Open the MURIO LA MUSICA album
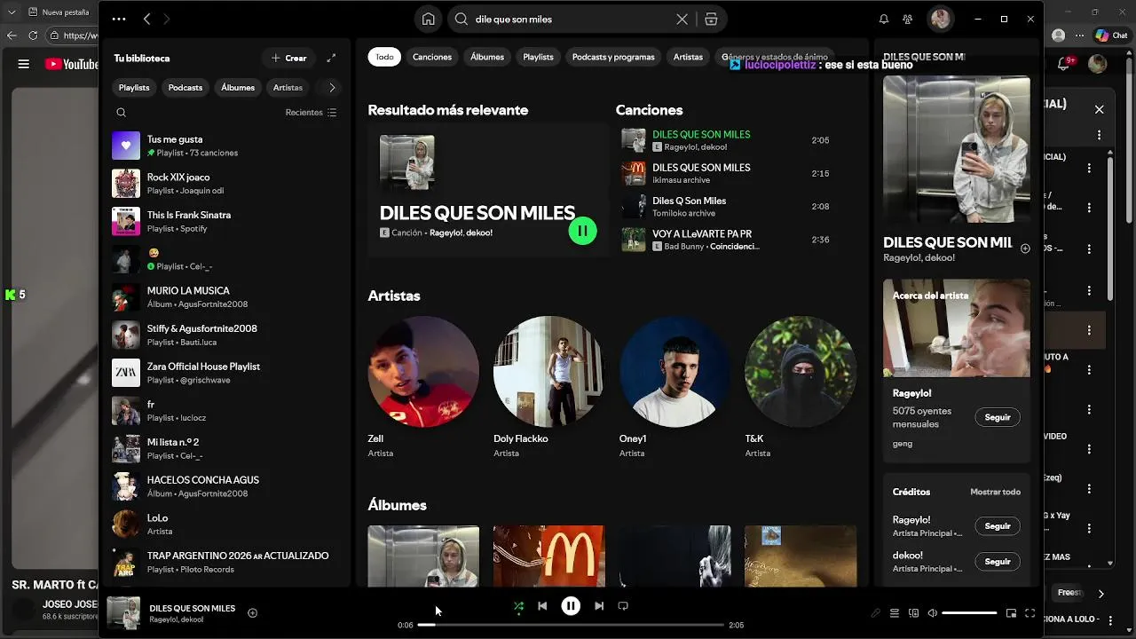The image size is (1136, 639). click(x=226, y=297)
